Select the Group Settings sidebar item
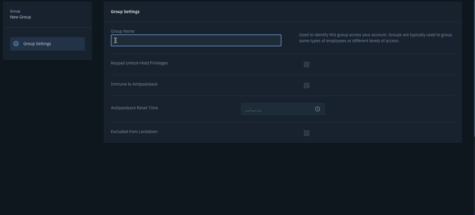The width and height of the screenshot is (475, 215). [47, 44]
